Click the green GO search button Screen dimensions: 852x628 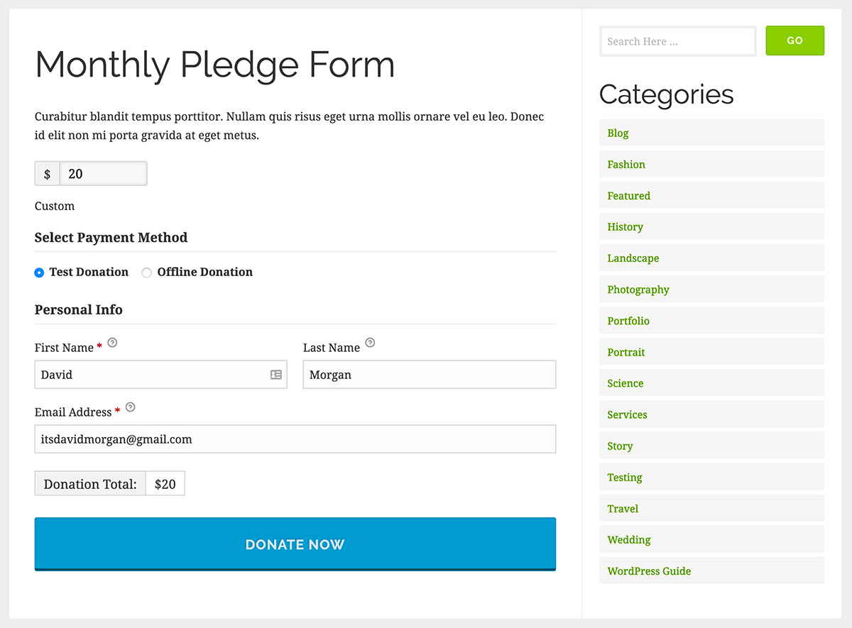795,40
